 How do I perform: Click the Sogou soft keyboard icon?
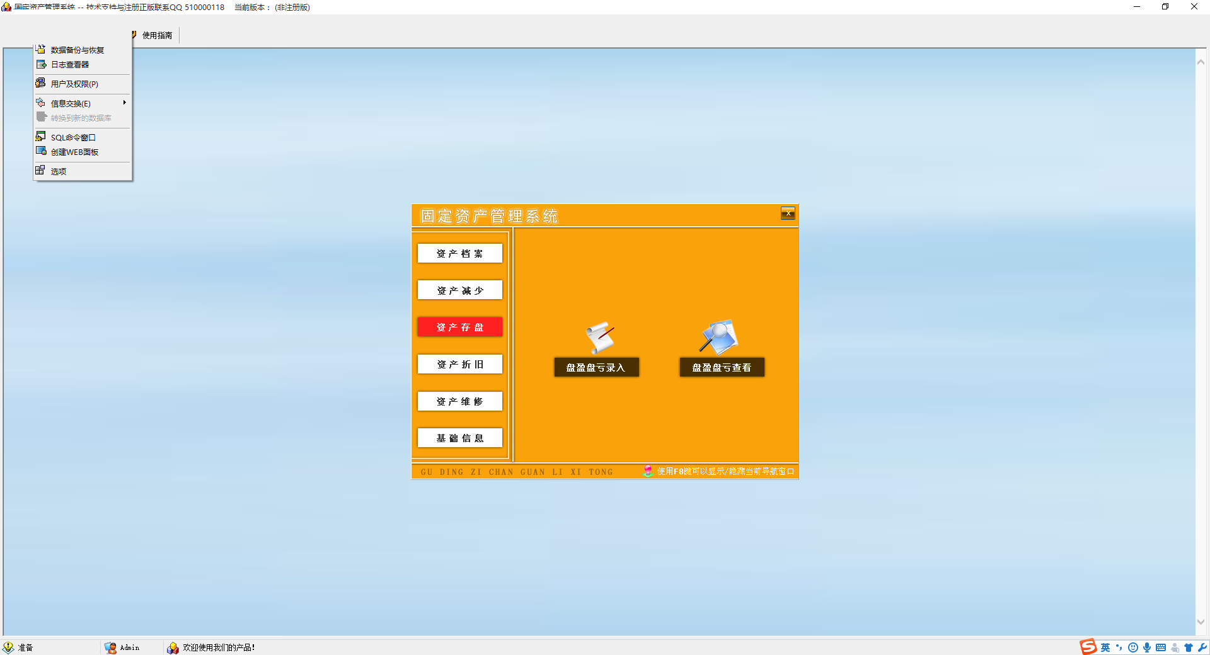click(x=1161, y=647)
